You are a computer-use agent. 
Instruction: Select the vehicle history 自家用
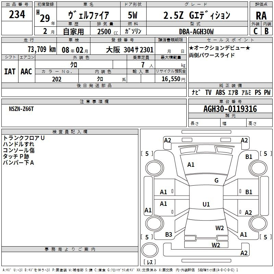click(73, 32)
